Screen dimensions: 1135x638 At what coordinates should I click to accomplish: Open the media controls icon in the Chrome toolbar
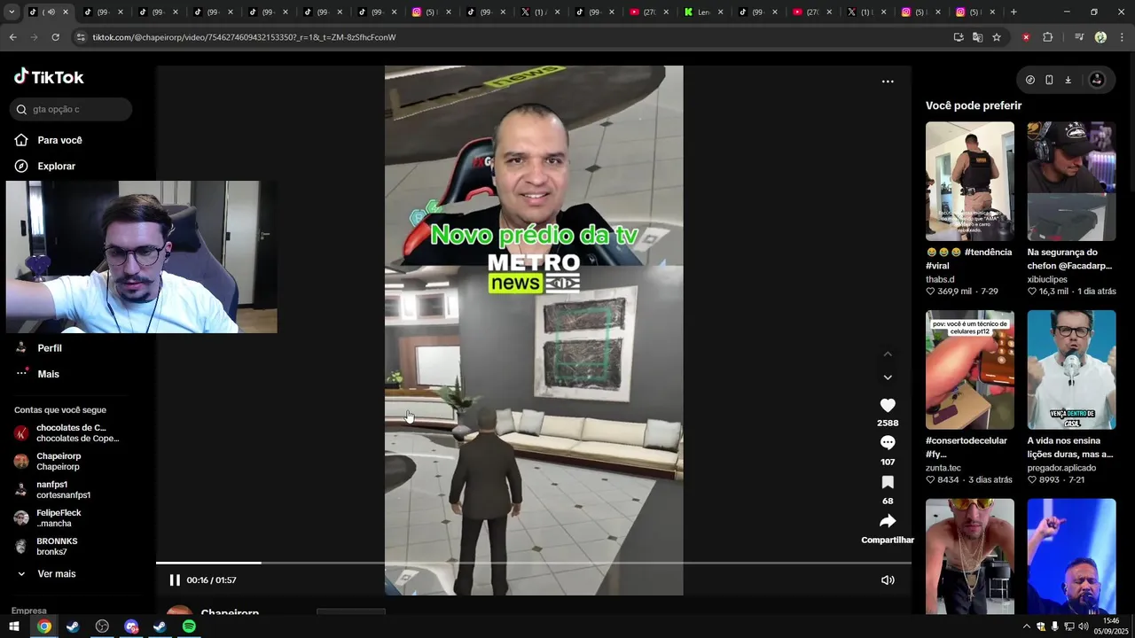[x=1079, y=37]
